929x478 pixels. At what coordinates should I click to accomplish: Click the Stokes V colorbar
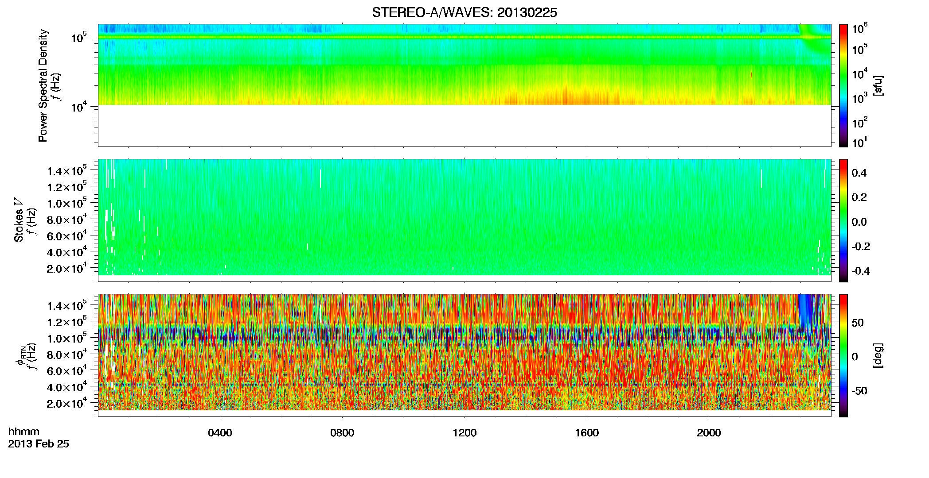pos(843,220)
